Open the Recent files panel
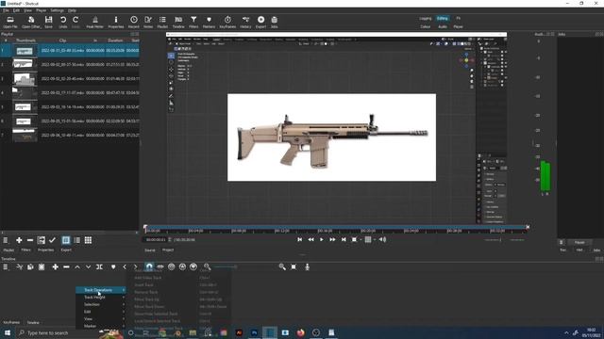604x339 pixels. point(134,22)
